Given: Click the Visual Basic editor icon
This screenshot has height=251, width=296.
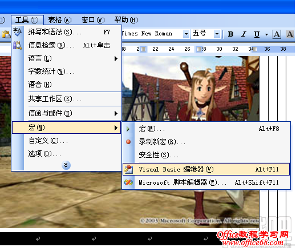Looking at the screenshot, I should click(128, 169).
